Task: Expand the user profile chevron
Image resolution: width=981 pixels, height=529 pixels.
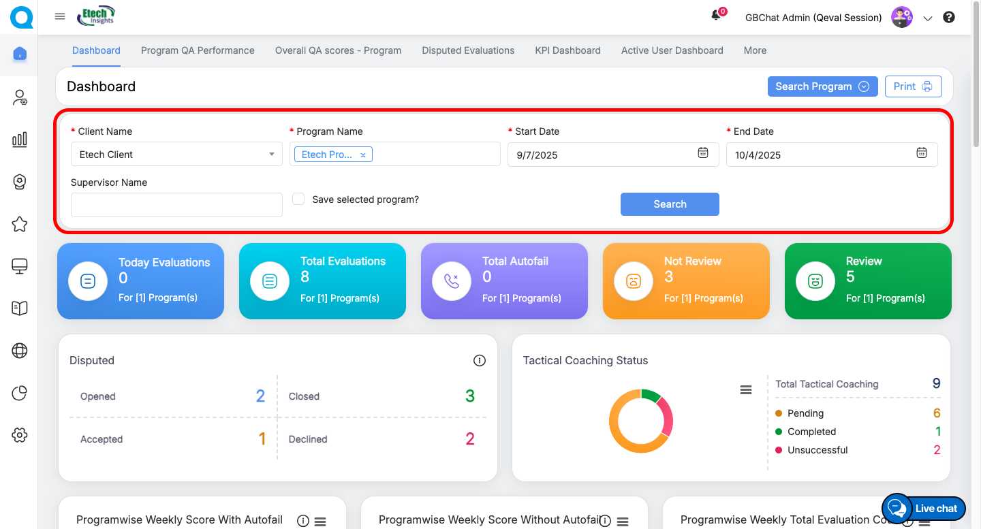Action: [x=927, y=18]
